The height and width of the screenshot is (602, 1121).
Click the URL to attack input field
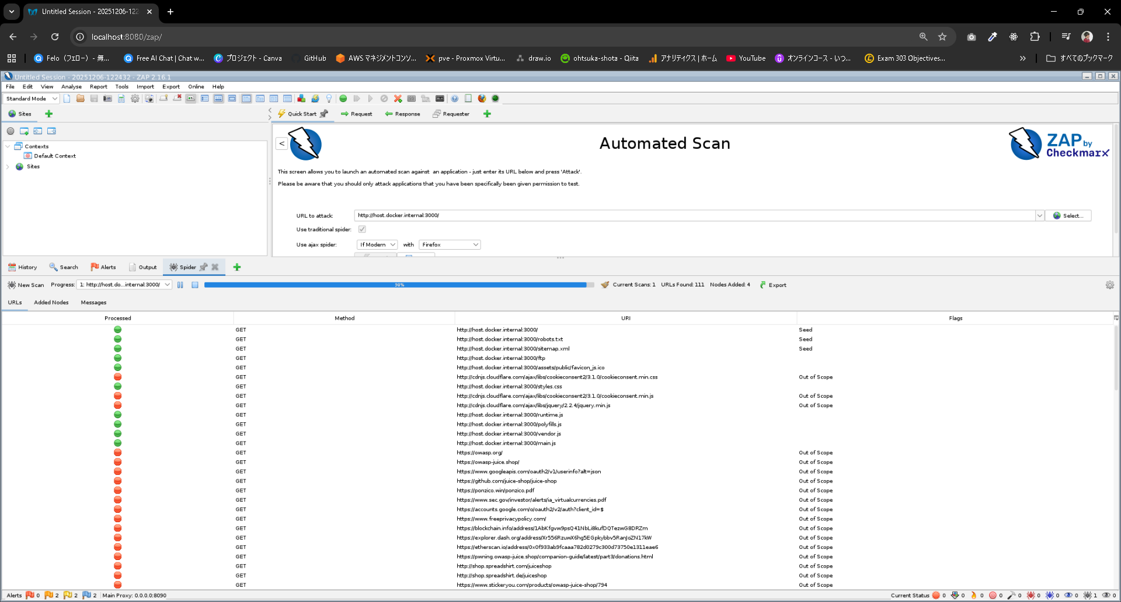click(x=695, y=216)
